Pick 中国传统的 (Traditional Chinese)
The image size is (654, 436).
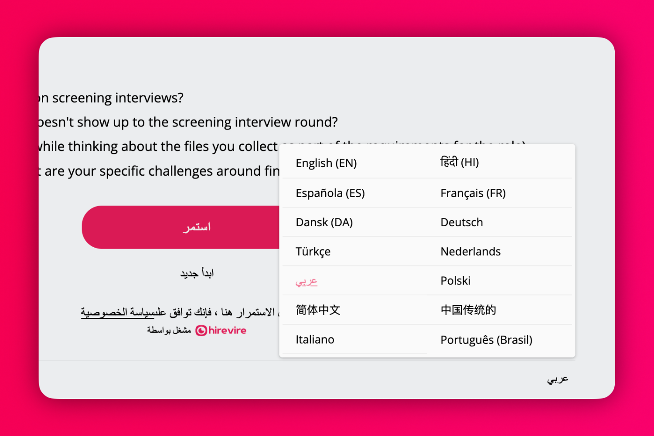coord(467,310)
